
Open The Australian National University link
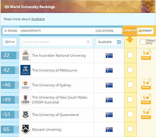(59, 56)
